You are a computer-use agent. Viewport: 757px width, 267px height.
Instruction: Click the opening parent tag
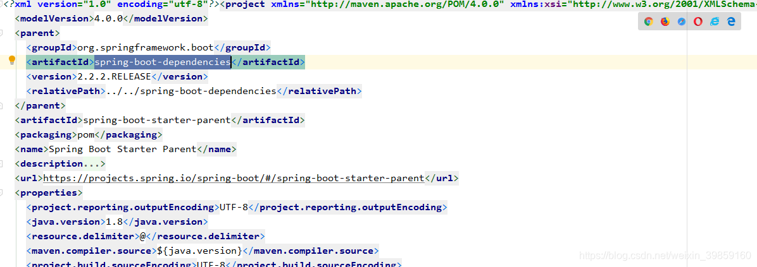pyautogui.click(x=37, y=33)
